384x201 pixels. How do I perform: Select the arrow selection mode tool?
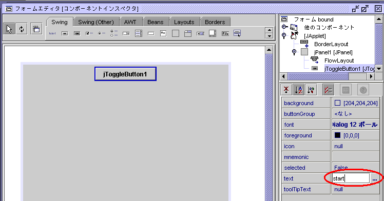[x=9, y=29]
